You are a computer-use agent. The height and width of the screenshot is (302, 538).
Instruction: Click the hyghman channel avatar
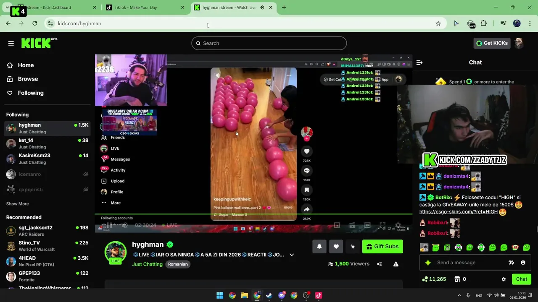115,253
